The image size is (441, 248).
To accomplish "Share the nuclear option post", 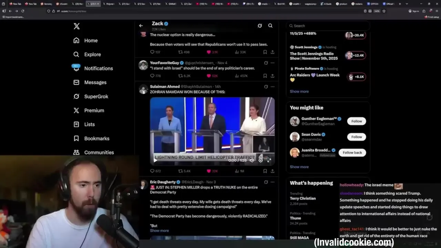I will [273, 52].
